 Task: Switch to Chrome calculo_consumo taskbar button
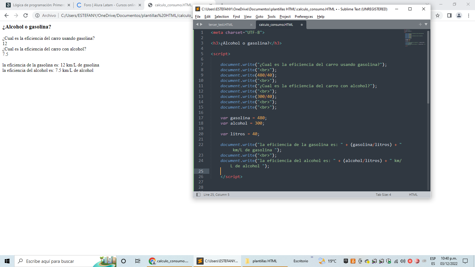click(x=170, y=261)
